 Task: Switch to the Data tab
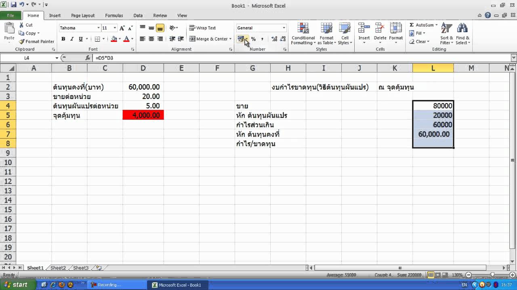tap(138, 15)
